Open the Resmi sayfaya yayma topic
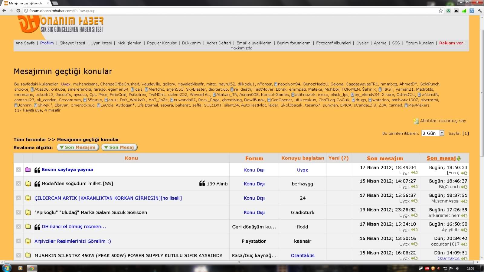Screen dimensions: 484x272 (x=67, y=170)
